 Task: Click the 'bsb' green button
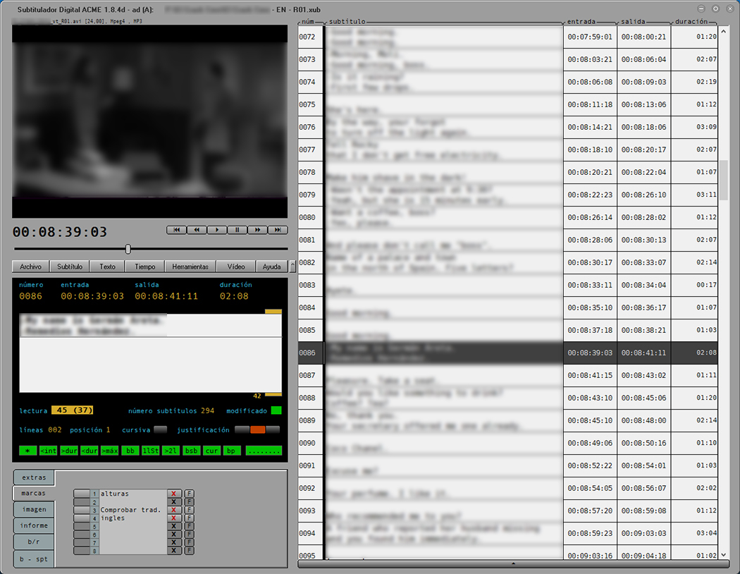tap(192, 451)
